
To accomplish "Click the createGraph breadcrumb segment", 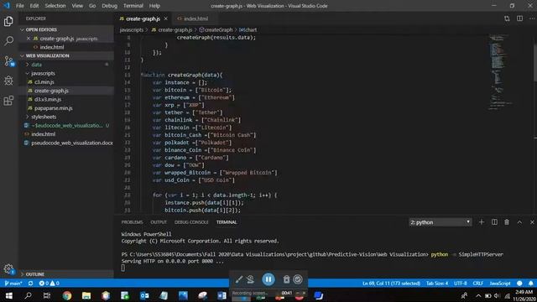I will tap(216, 30).
